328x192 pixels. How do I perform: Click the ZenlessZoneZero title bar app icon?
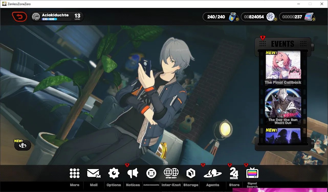(x=4, y=4)
